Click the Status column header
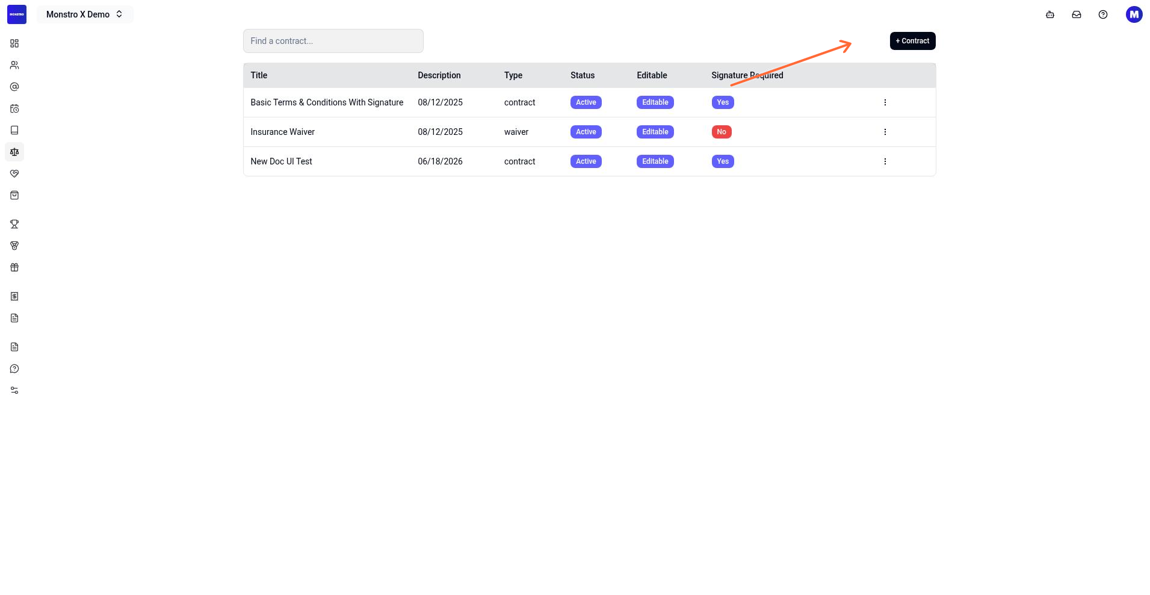Image resolution: width=1150 pixels, height=595 pixels. coord(583,75)
